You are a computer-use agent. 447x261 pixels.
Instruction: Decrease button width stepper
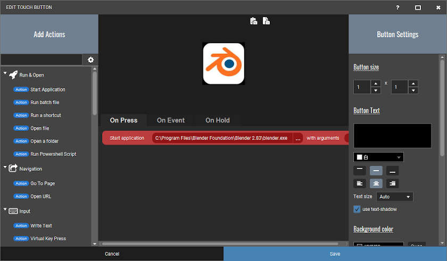tap(376, 90)
